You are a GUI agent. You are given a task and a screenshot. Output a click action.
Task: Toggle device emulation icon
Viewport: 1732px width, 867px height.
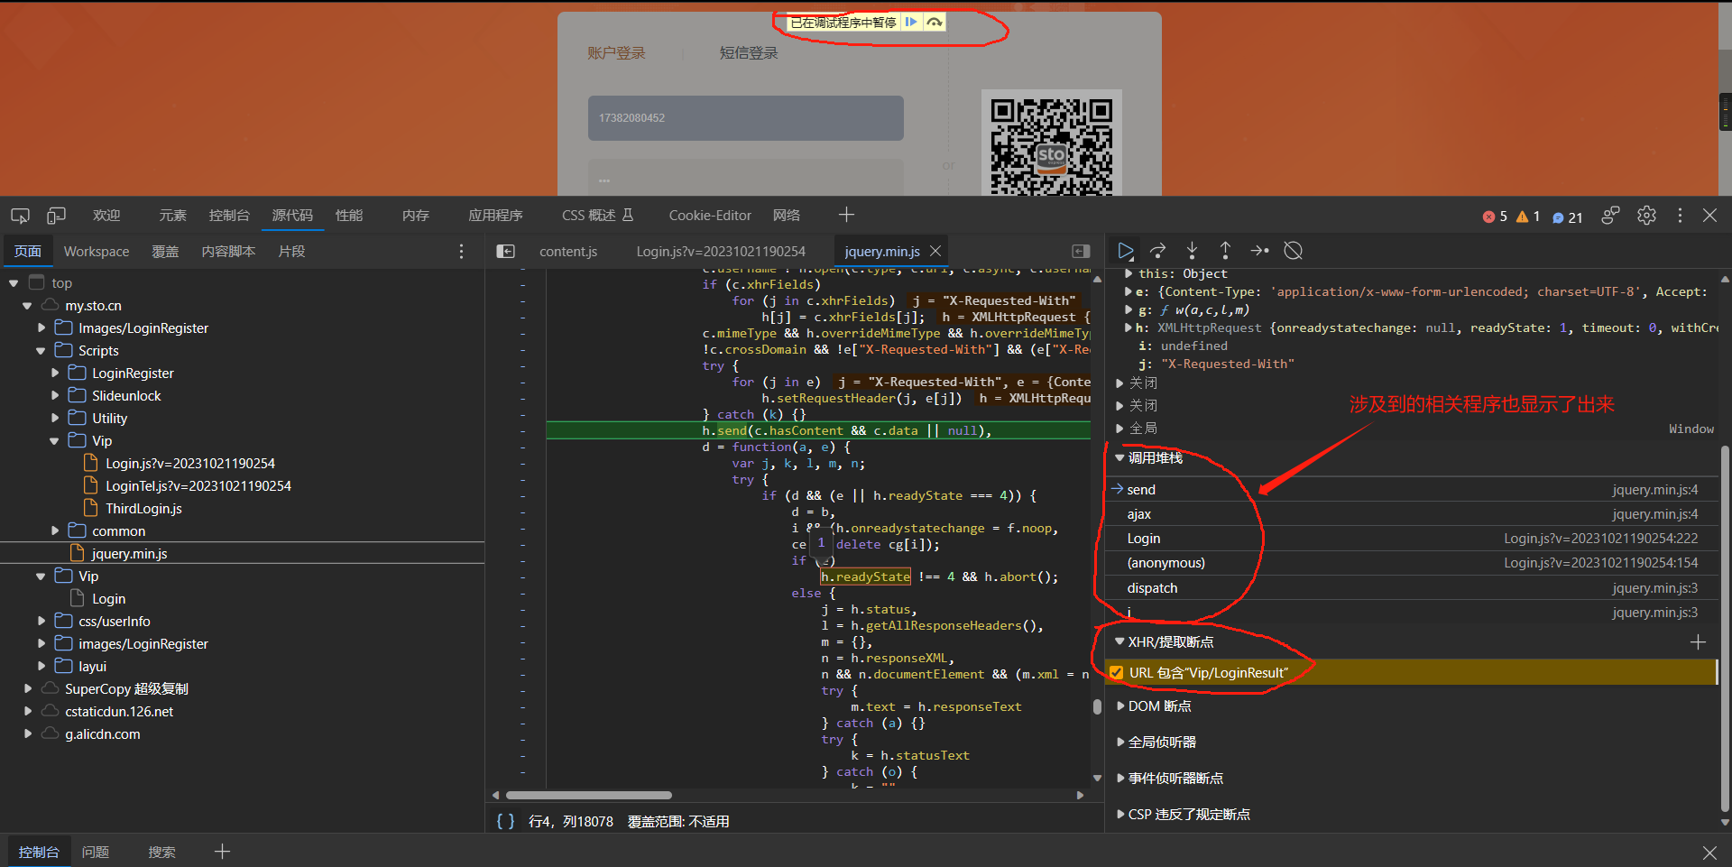click(x=56, y=216)
